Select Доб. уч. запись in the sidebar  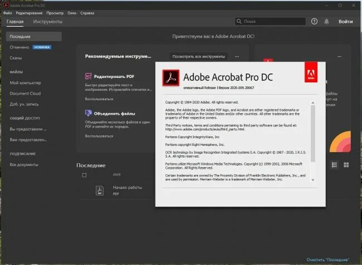(24, 104)
